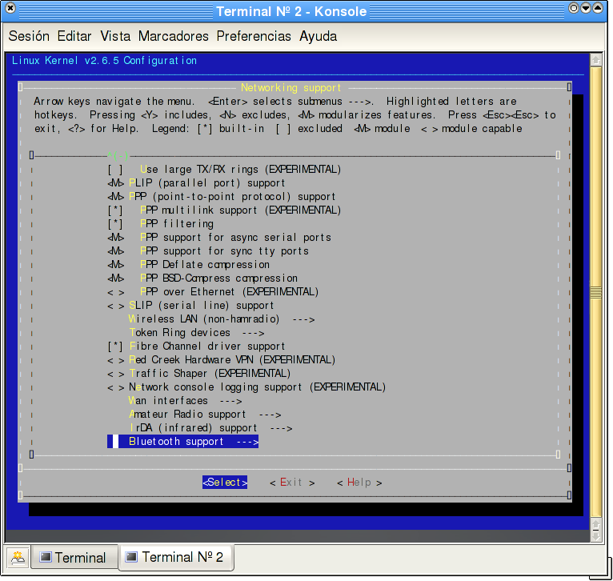613x581 pixels.
Task: Click the window menu button in title bar
Action: 10,8
